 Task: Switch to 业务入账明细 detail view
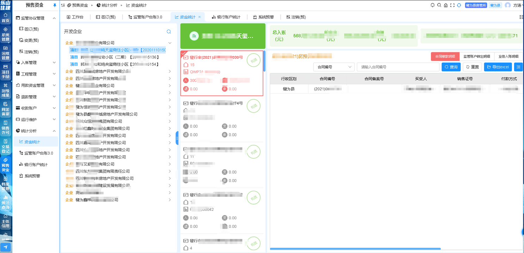(x=508, y=57)
